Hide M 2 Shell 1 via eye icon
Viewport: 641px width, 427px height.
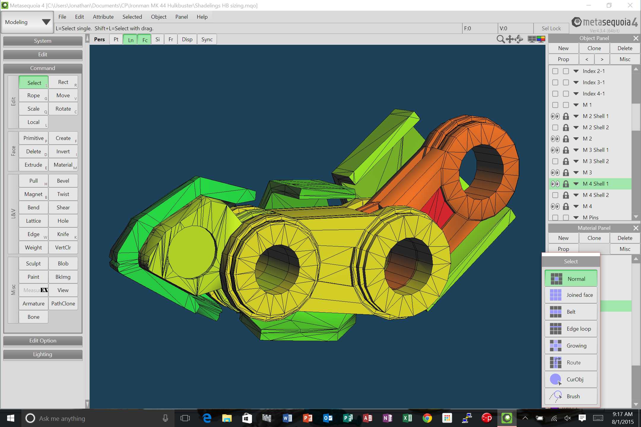(x=555, y=116)
